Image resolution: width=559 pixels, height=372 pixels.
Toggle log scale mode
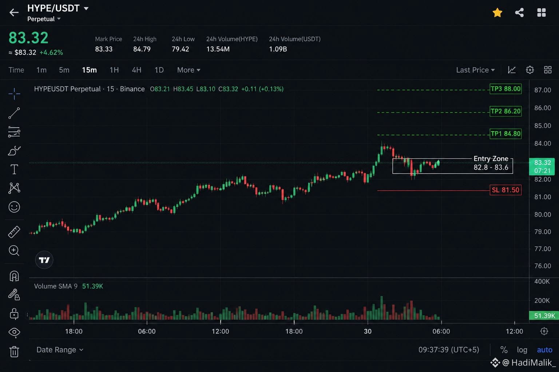point(522,350)
